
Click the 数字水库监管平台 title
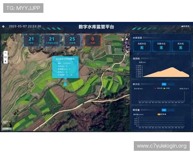point(96,27)
